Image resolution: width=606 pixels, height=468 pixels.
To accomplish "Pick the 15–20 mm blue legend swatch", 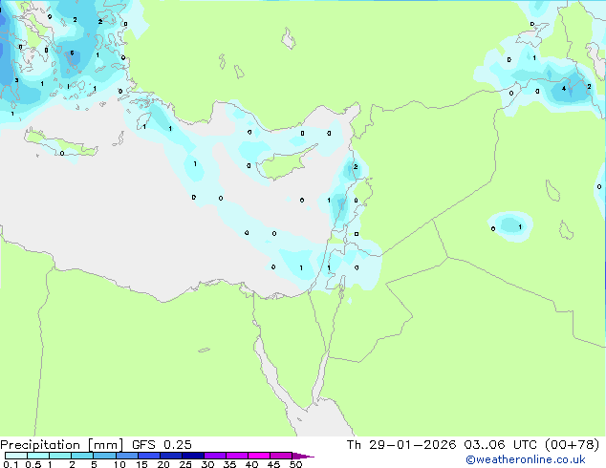I will tap(149, 456).
